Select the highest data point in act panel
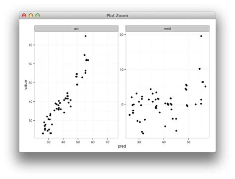 85,36
